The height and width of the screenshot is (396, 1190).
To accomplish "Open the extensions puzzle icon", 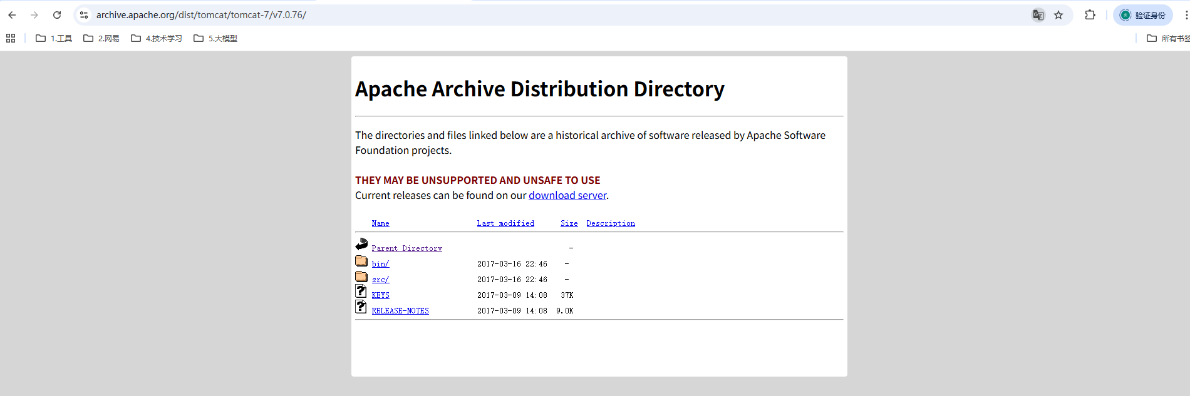I will [x=1090, y=15].
